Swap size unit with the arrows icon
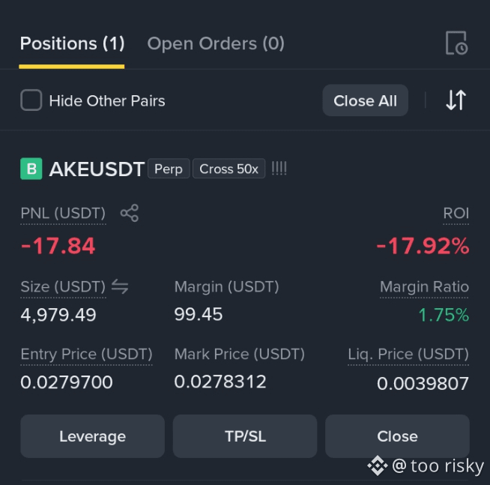Screen dimensions: 490x485 click(120, 286)
